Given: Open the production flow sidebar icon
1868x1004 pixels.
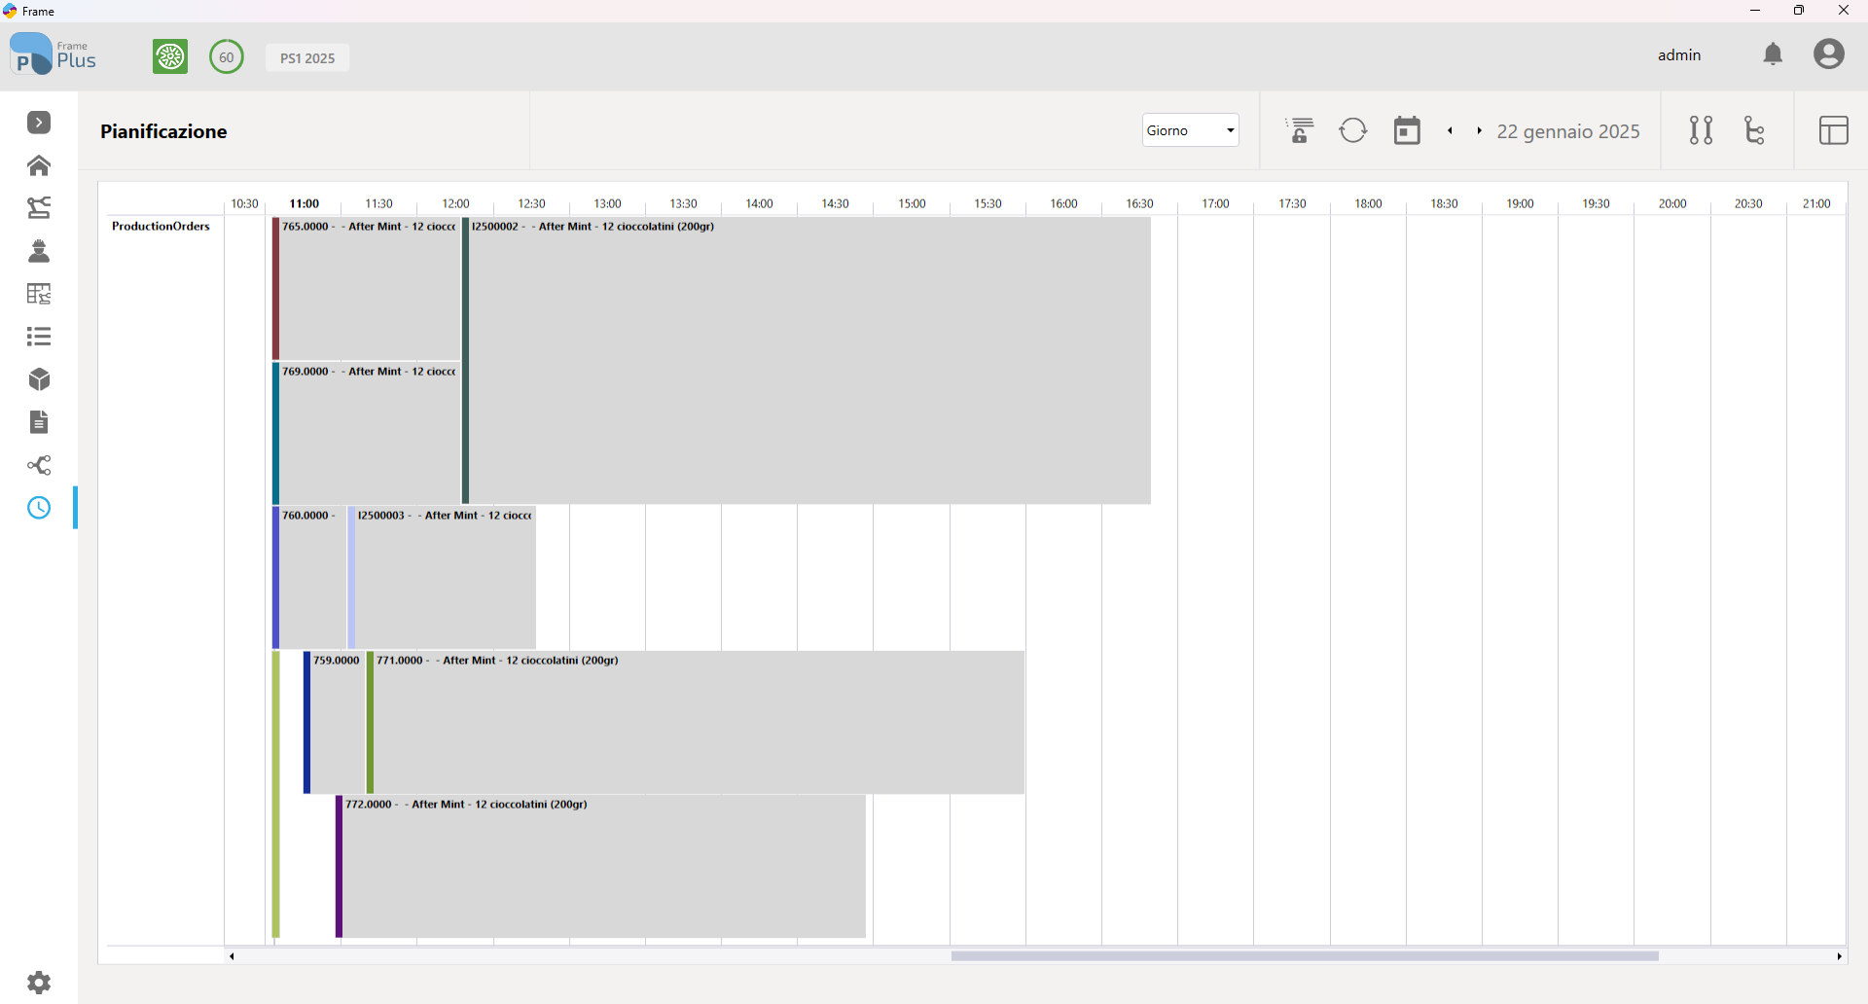Looking at the screenshot, I should 39,208.
